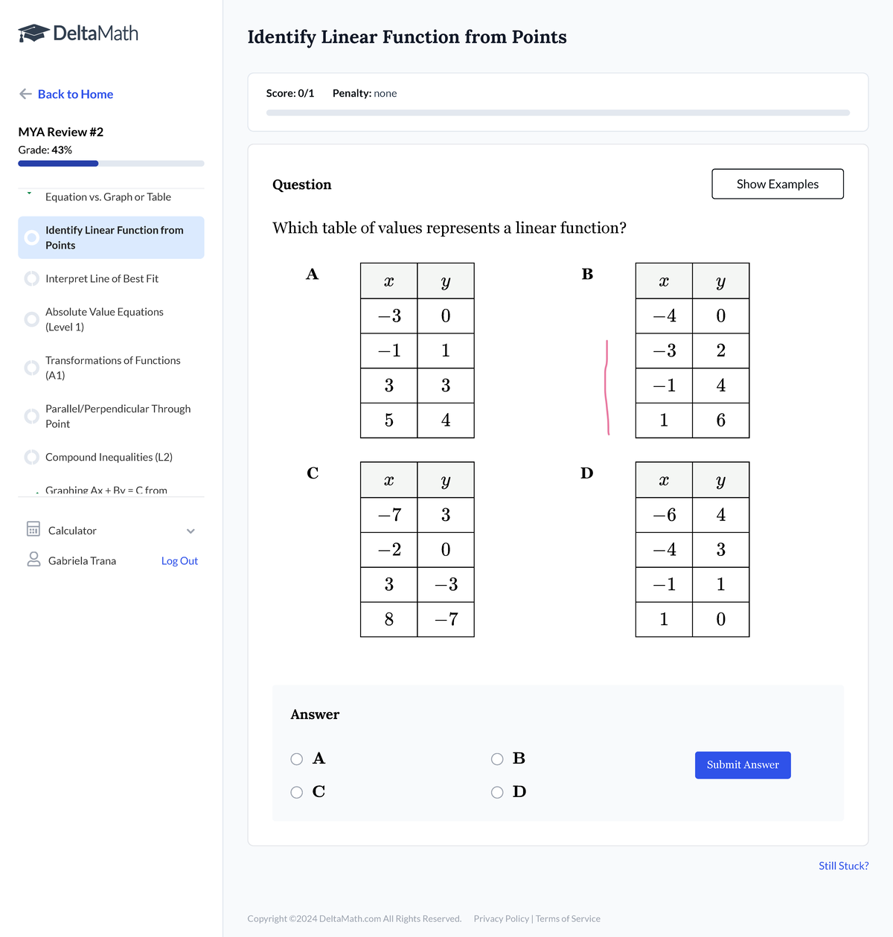The image size is (893, 937).
Task: Click the progress circle for Compound Inequalities
Action: coord(31,457)
